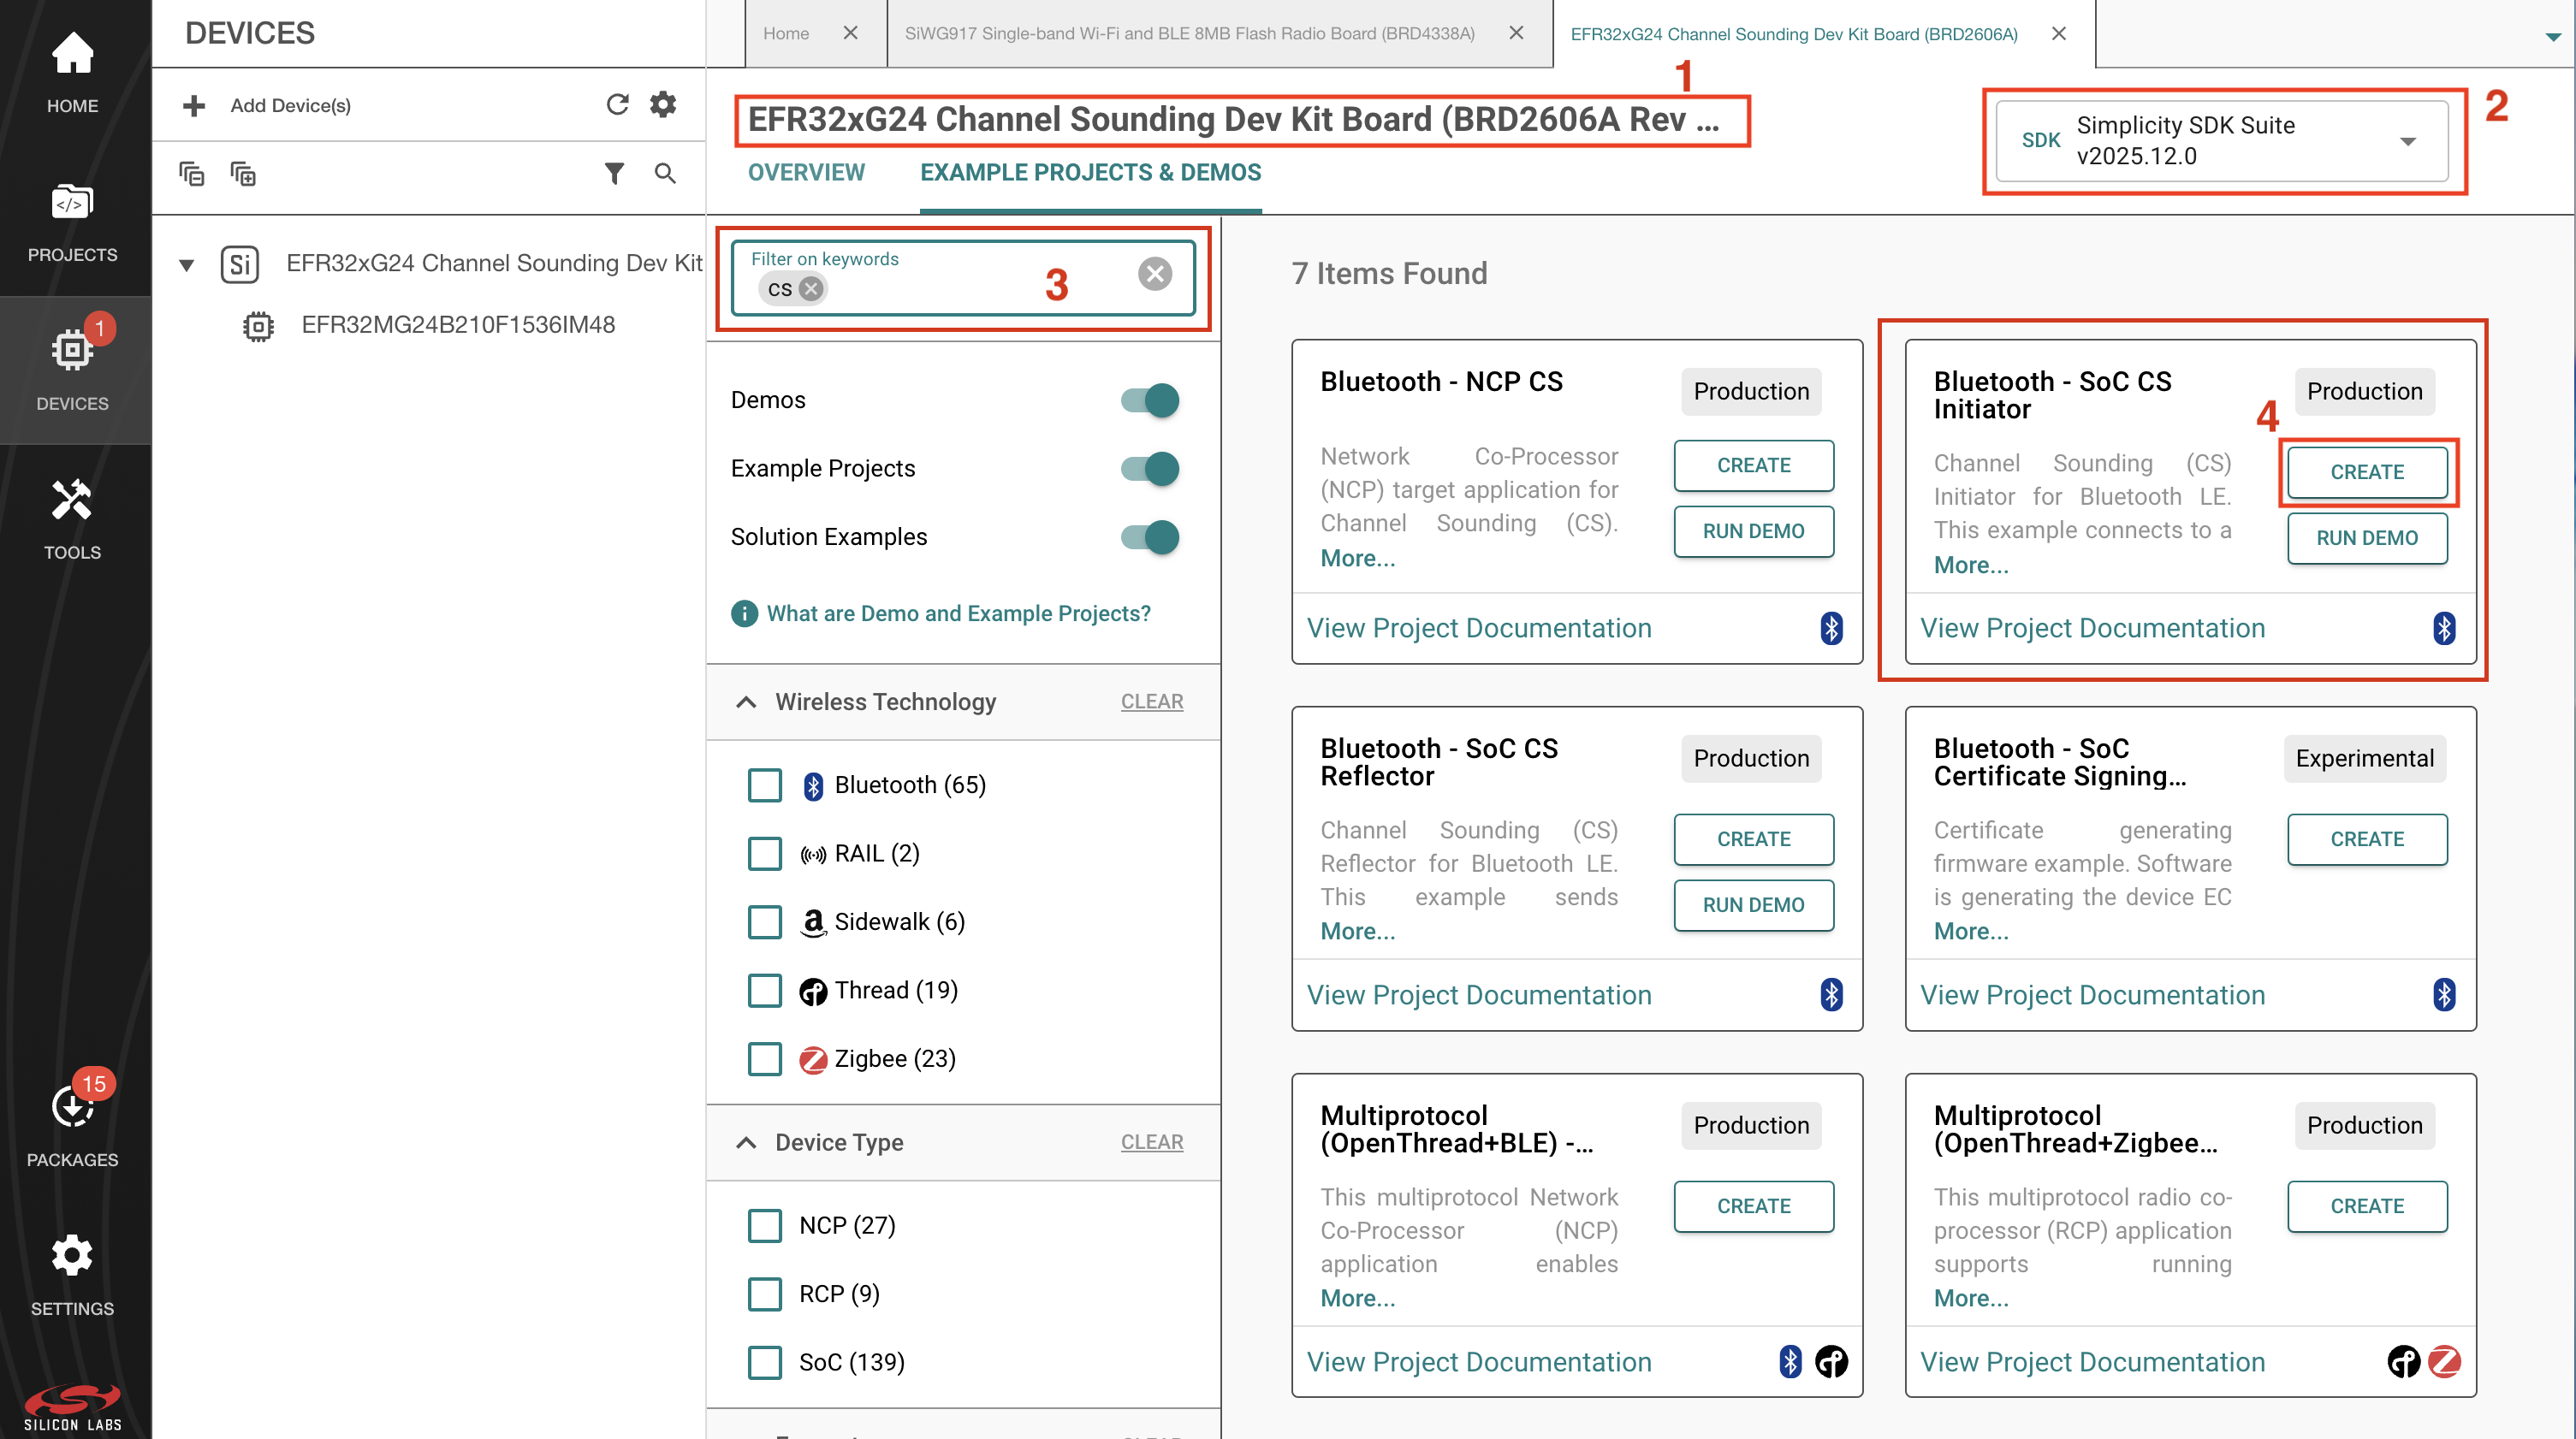
Task: Check the Zigbee (23) checkbox
Action: pos(765,1059)
